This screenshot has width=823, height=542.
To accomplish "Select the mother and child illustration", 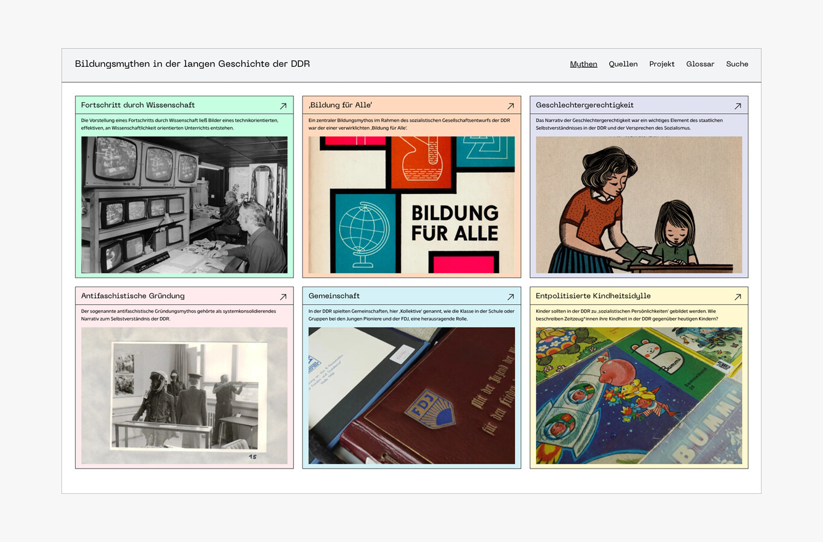I will click(x=639, y=205).
